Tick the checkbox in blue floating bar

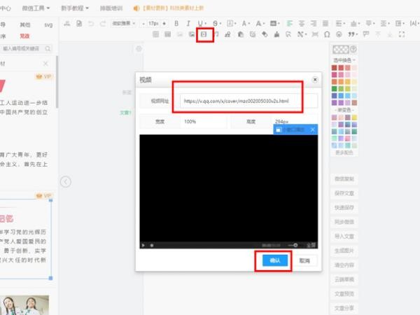coord(279,130)
